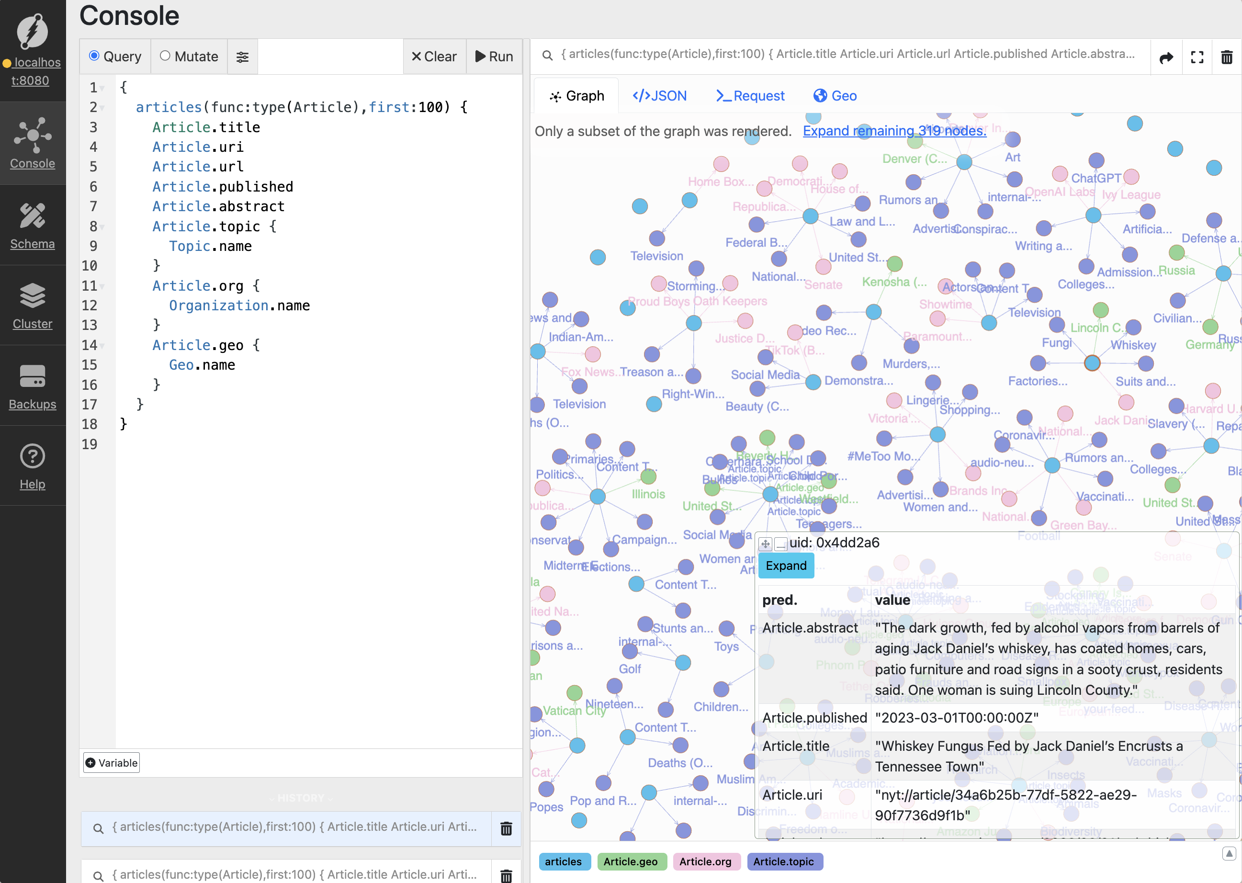Open query settings with the sliders icon
Viewport: 1242px width, 883px height.
click(242, 56)
